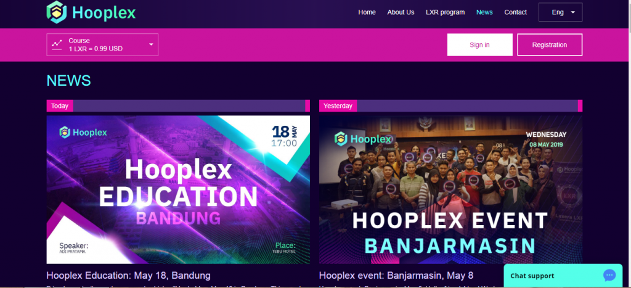The image size is (631, 288).
Task: Click the Hooplex hexagon logo icon
Action: (57, 12)
